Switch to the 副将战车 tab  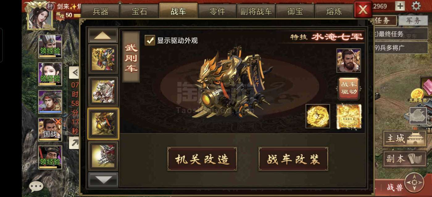click(256, 11)
